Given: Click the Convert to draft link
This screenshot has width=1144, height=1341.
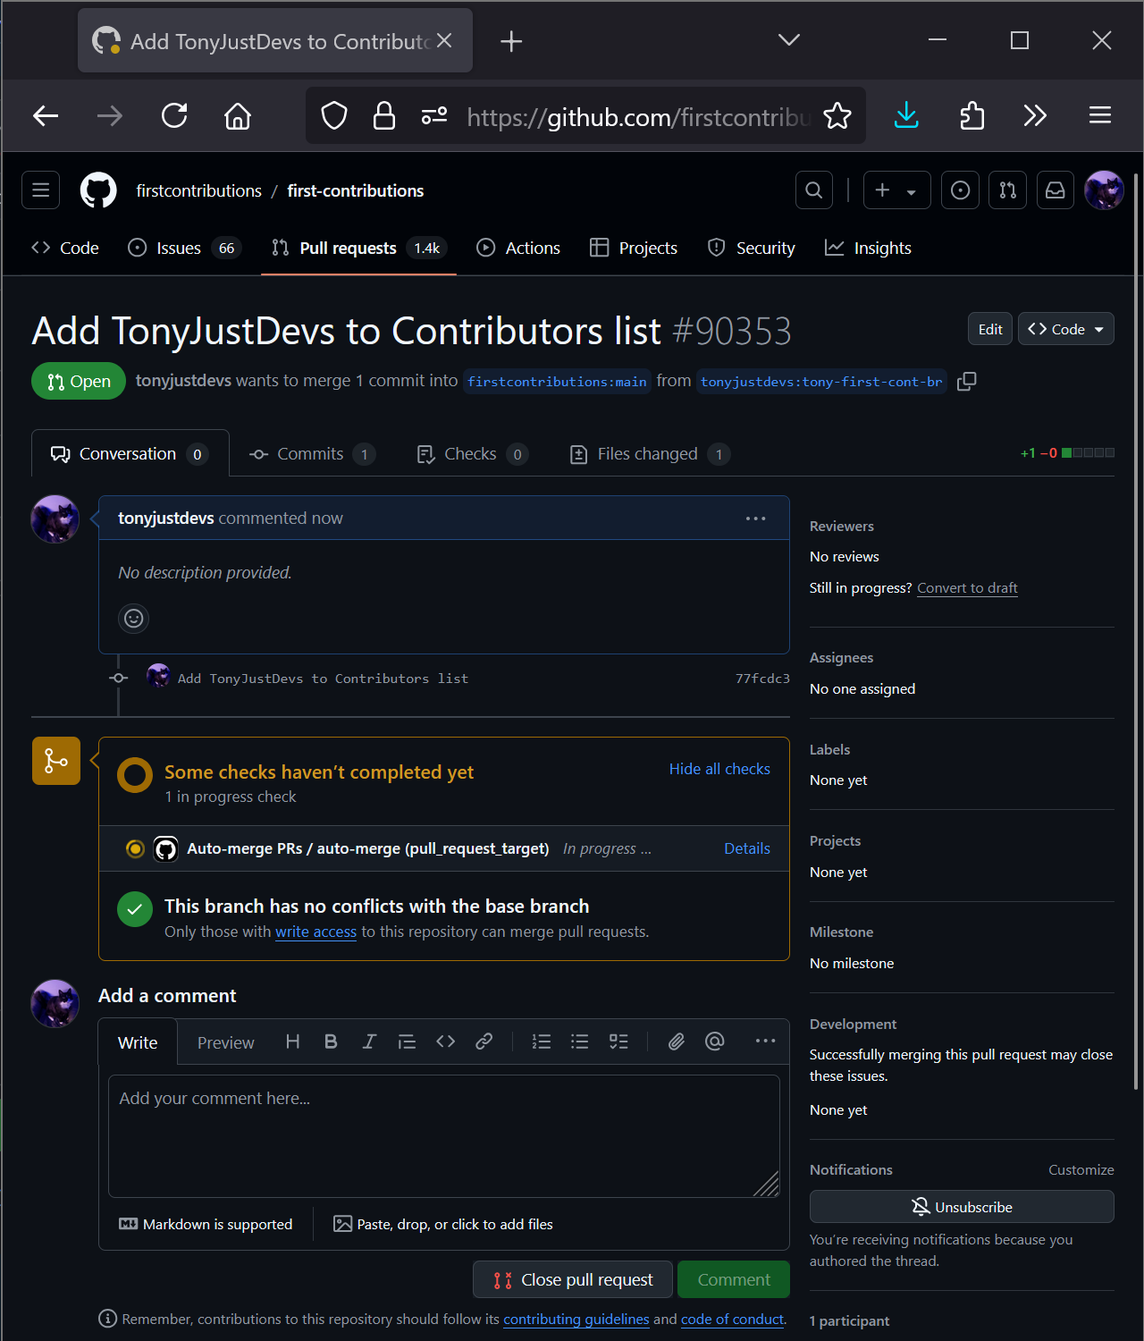Looking at the screenshot, I should coord(967,588).
